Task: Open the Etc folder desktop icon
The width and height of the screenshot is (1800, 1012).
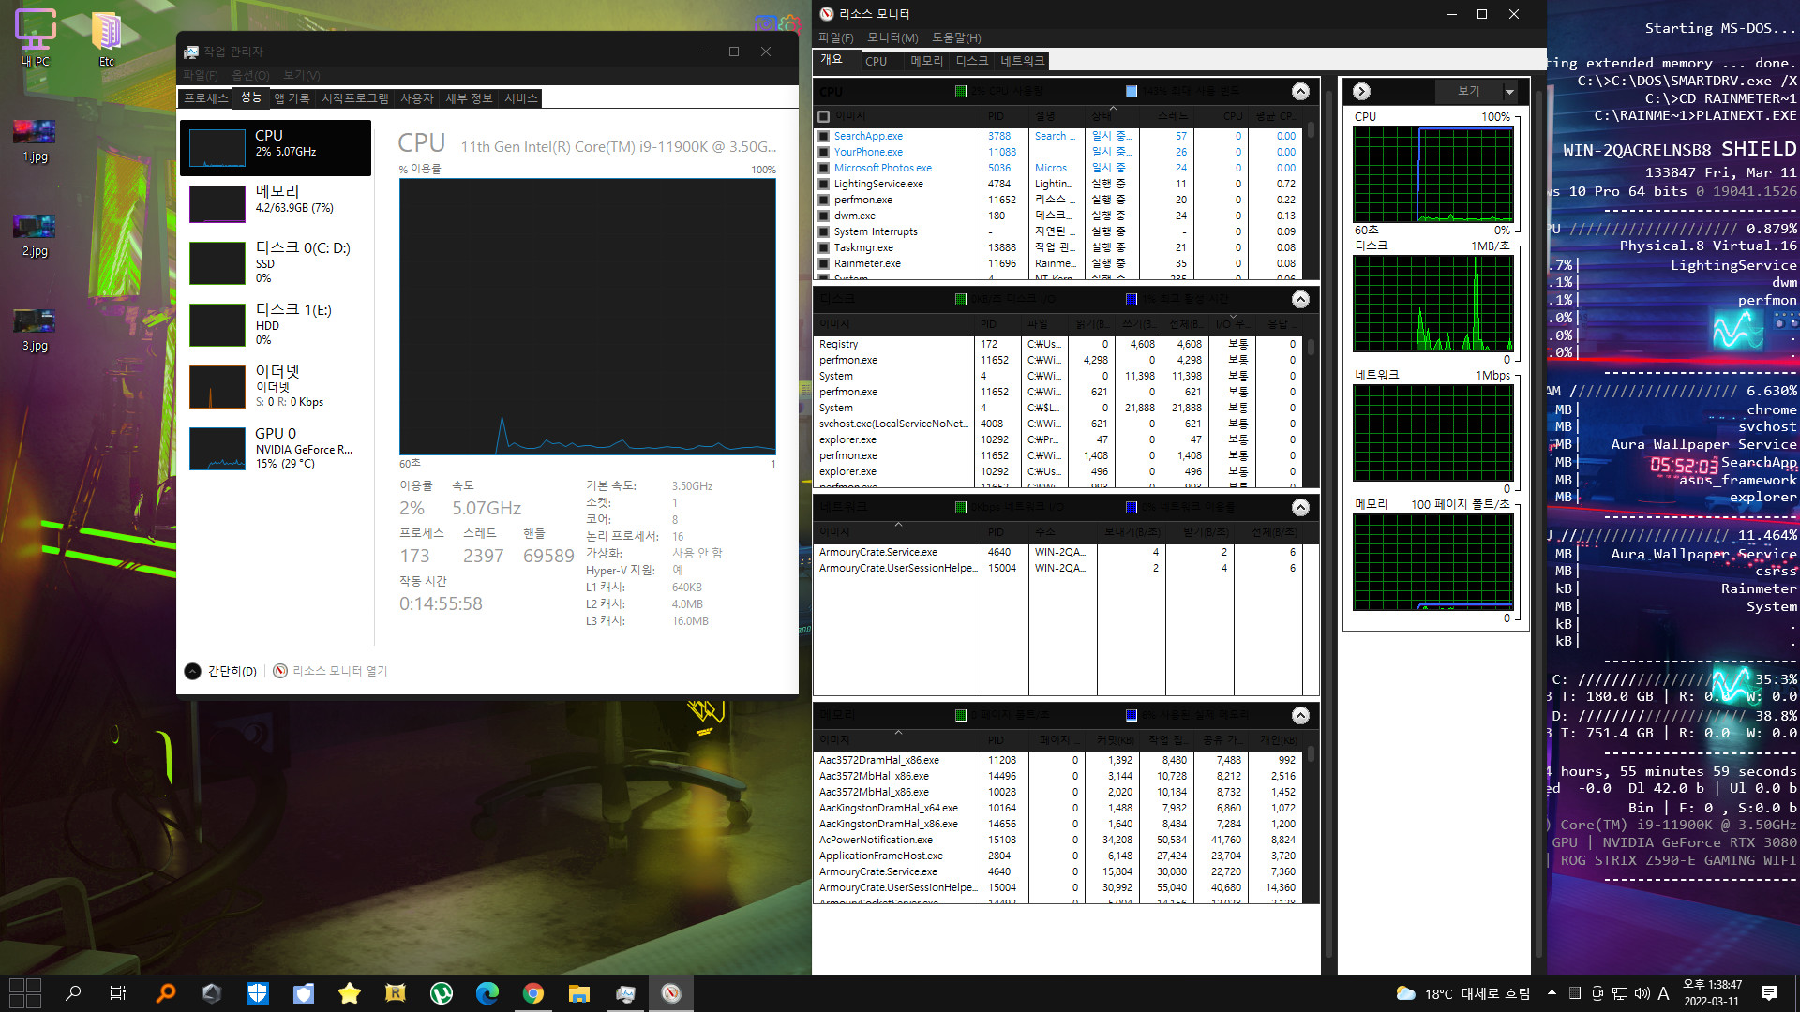Action: pyautogui.click(x=106, y=37)
